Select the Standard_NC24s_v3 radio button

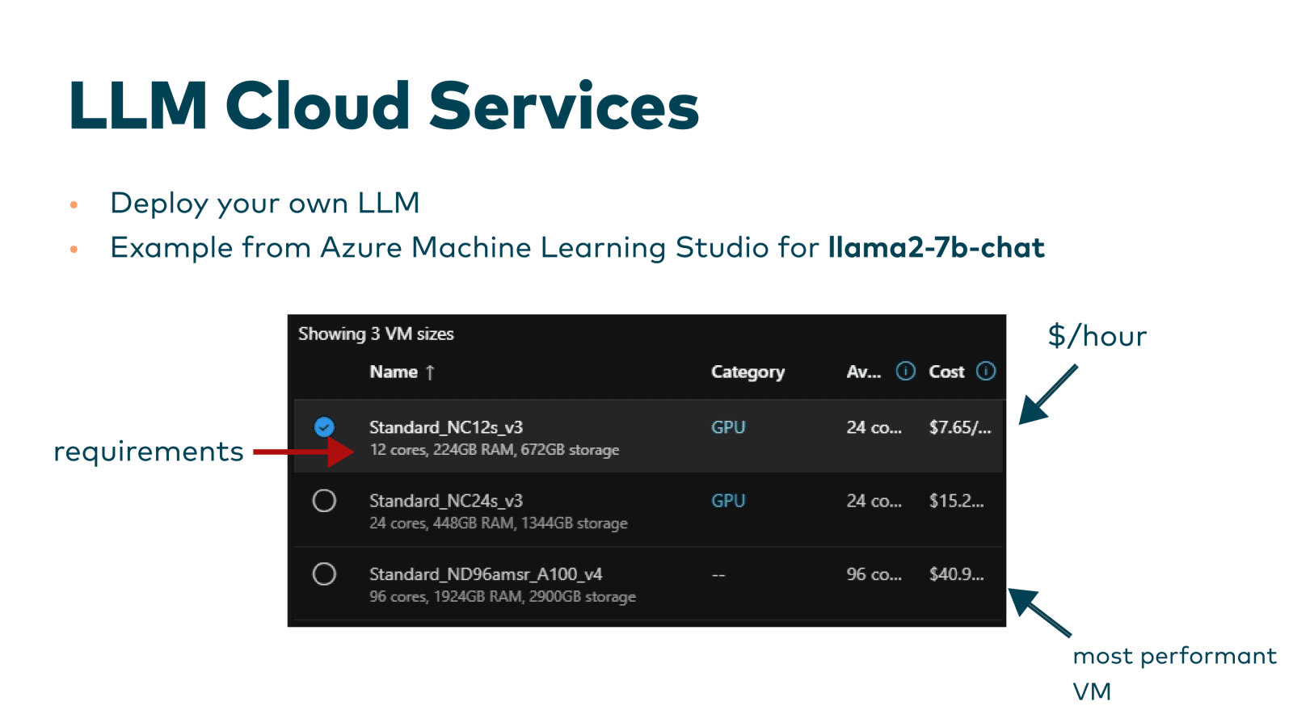click(324, 501)
